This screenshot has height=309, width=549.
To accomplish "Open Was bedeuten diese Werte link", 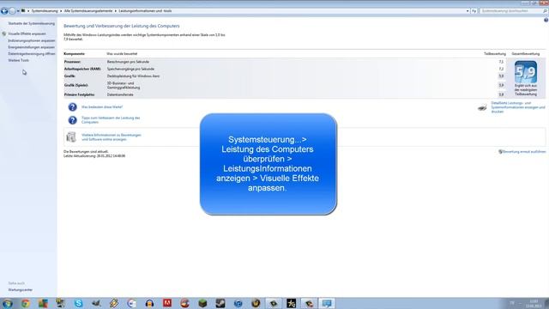I will [102, 106].
